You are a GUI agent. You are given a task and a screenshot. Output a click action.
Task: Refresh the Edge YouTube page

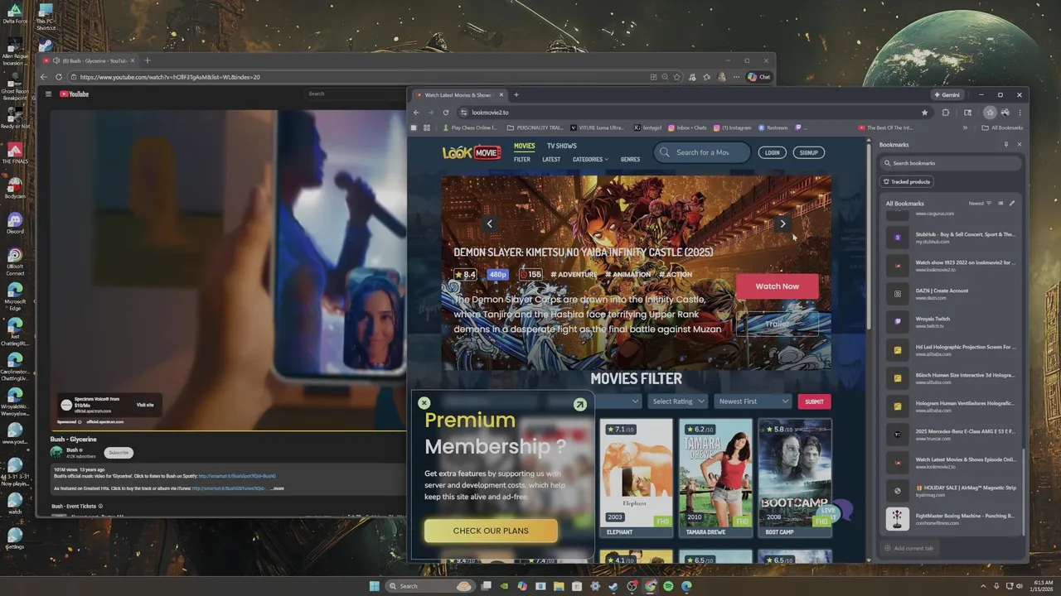[57, 77]
